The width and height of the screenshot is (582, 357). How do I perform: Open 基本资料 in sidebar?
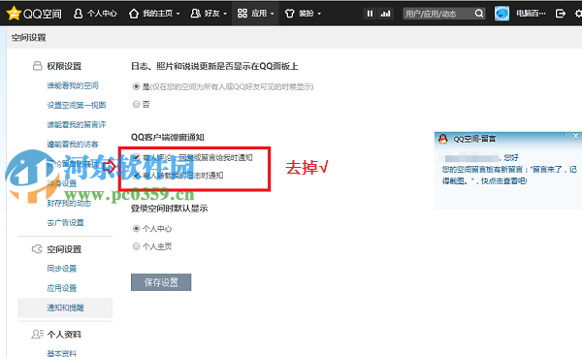pyautogui.click(x=62, y=353)
